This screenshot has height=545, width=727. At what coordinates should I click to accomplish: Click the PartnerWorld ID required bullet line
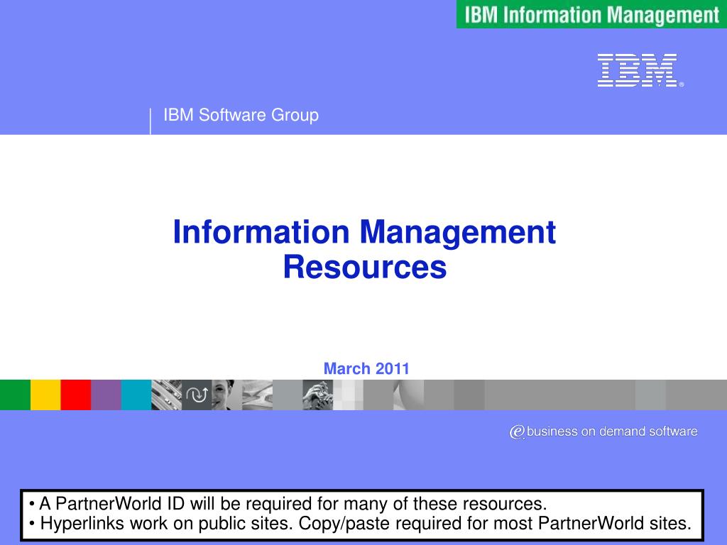tap(288, 504)
